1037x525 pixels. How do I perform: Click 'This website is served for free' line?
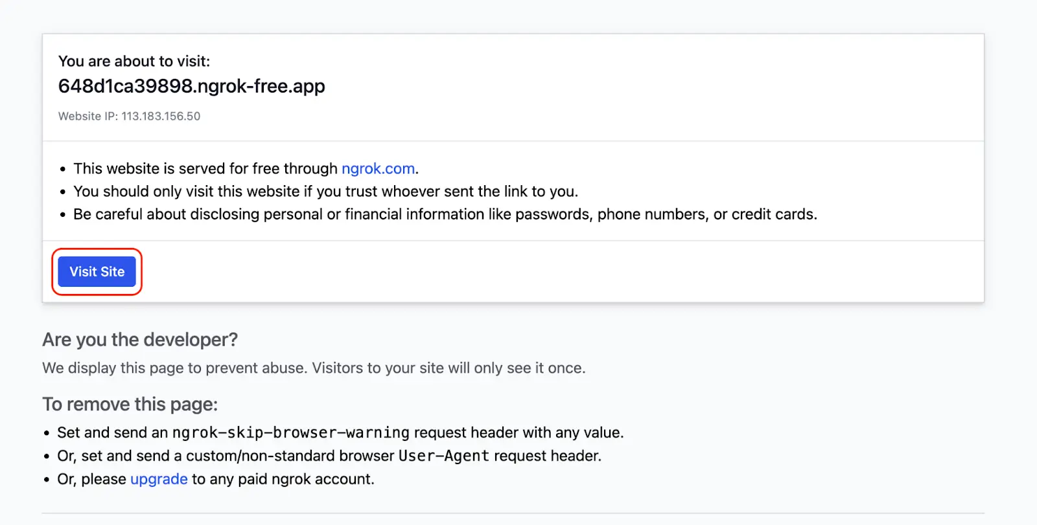(x=246, y=169)
